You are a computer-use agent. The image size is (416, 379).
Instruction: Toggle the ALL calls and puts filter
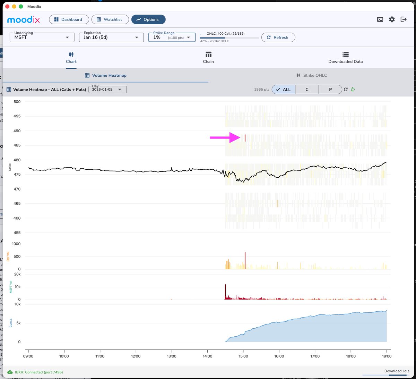point(284,89)
